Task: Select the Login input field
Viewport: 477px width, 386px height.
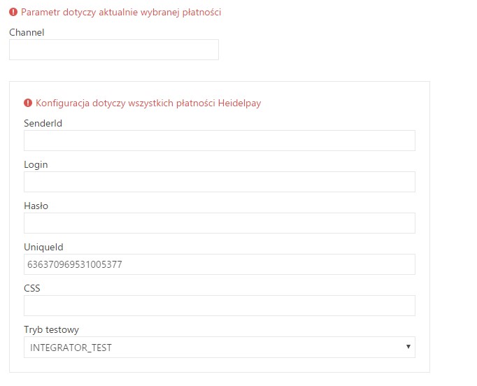Action: click(220, 182)
